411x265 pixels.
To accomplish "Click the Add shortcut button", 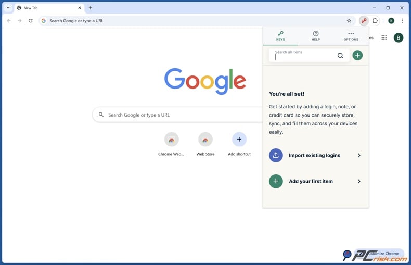I will click(239, 144).
